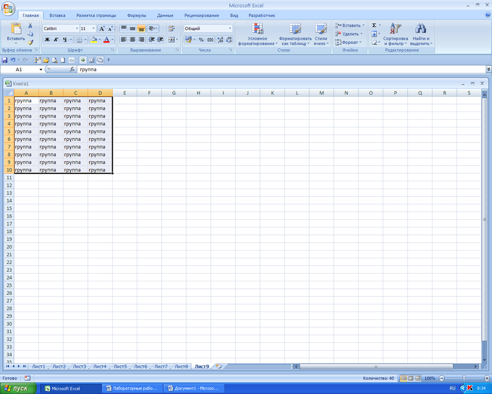The image size is (492, 394).
Task: Save workbook from quick access toolbar
Action: click(x=5, y=60)
